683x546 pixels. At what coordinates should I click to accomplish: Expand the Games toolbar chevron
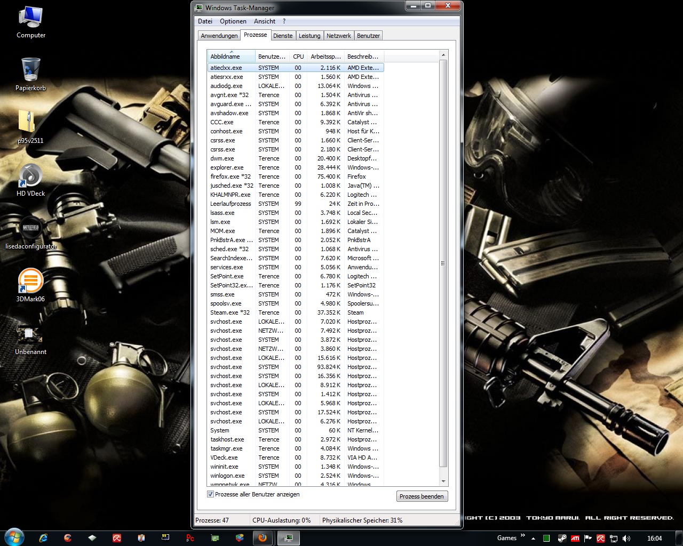click(x=522, y=535)
